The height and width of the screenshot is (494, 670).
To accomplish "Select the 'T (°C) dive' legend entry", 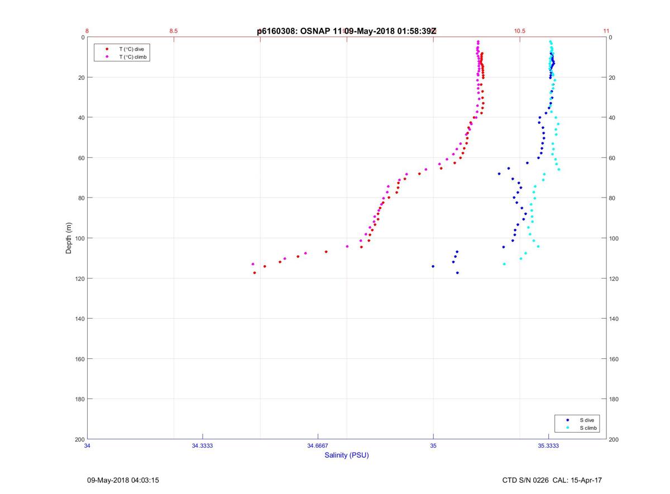I will (131, 49).
